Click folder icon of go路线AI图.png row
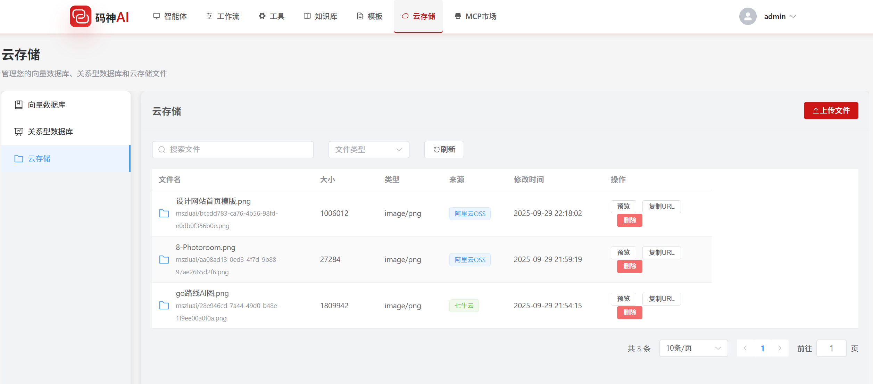Viewport: 873px width, 384px height. click(164, 306)
